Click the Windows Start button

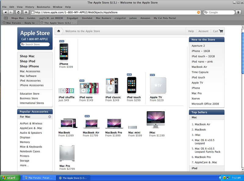10,178
